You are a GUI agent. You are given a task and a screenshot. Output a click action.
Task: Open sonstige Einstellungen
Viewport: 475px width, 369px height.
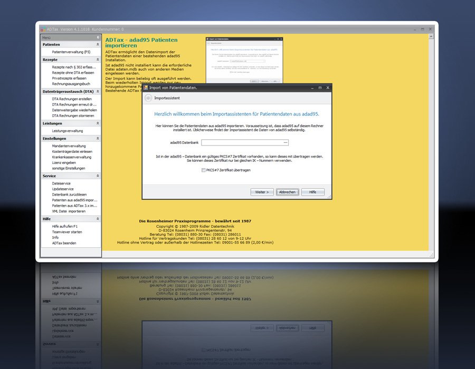(69, 168)
